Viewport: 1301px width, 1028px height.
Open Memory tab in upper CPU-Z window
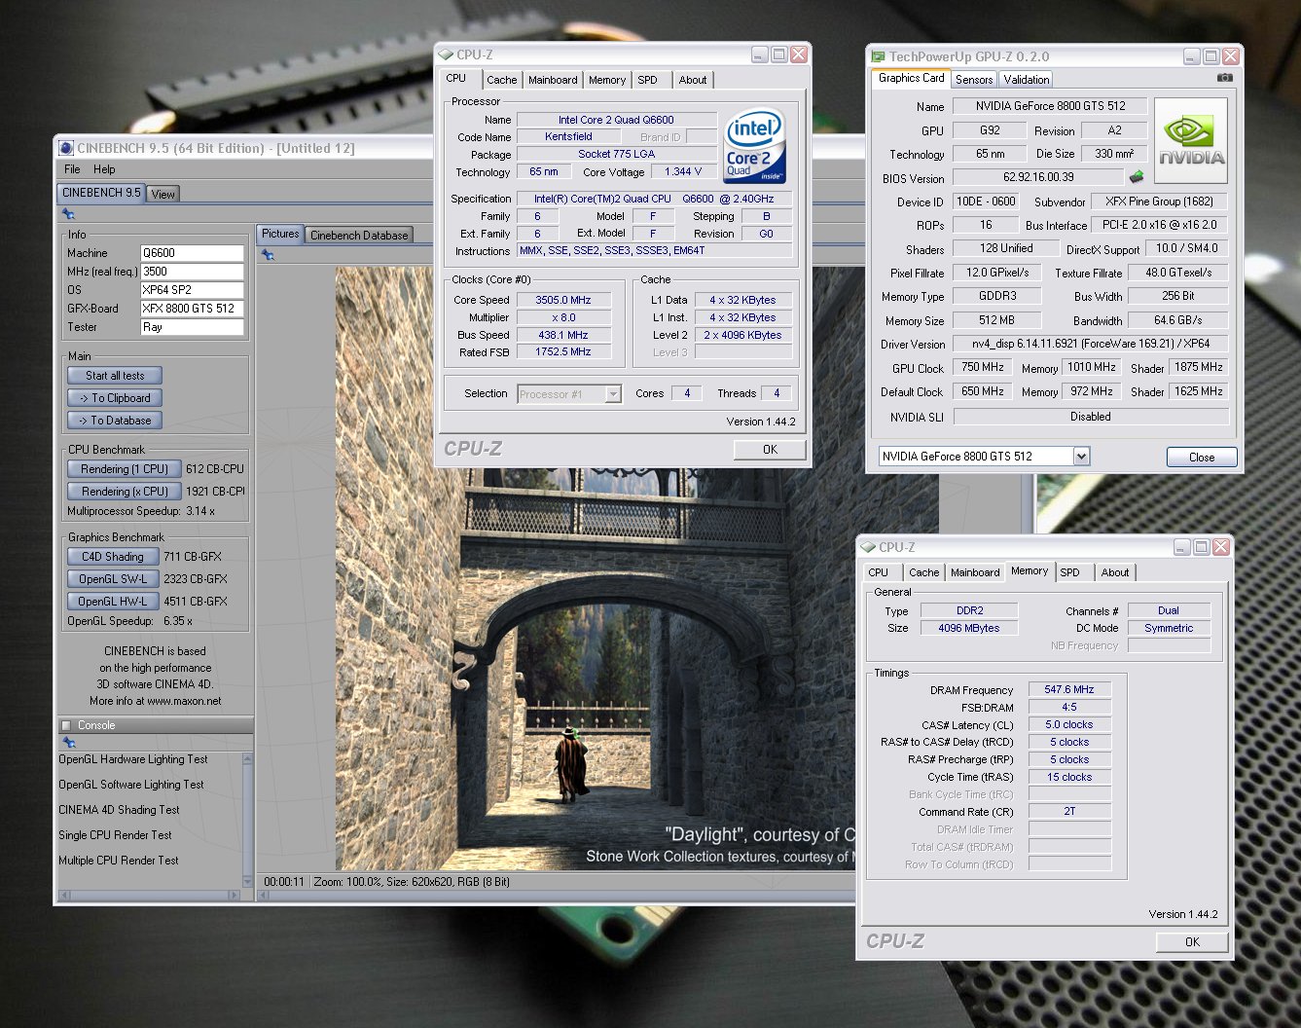coord(607,80)
